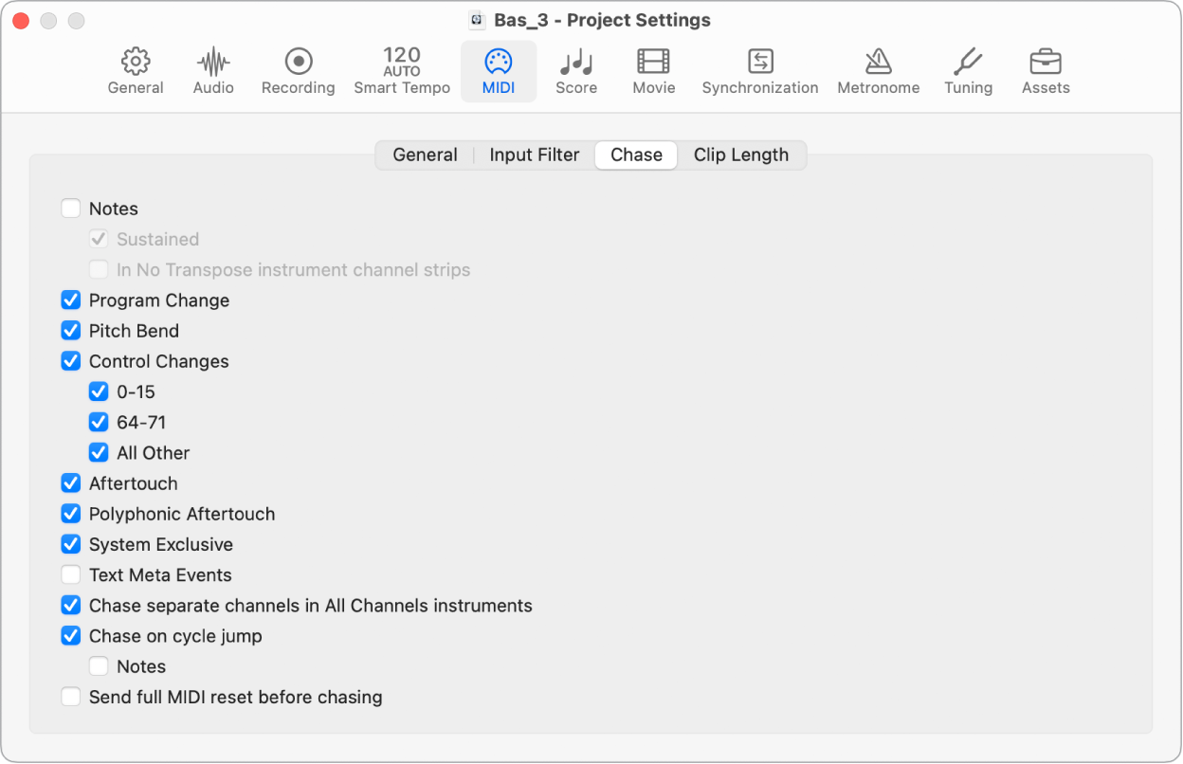Open the Smart Tempo settings pane
Viewport: 1183px width, 764px height.
[x=402, y=70]
